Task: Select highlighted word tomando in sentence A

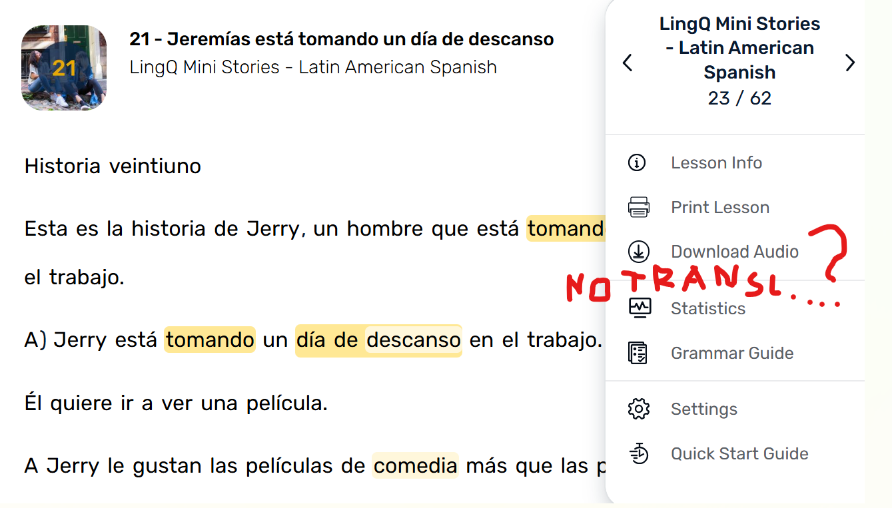Action: (210, 340)
